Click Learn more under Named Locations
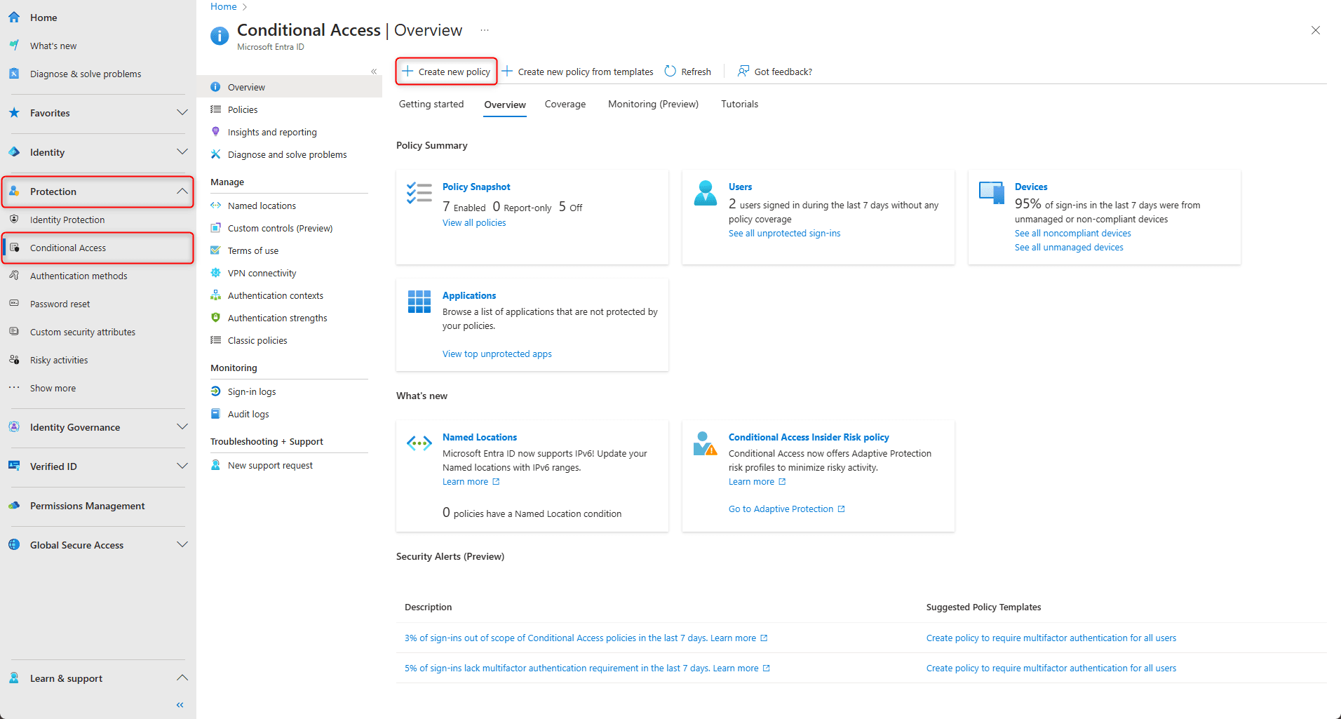 tap(471, 481)
